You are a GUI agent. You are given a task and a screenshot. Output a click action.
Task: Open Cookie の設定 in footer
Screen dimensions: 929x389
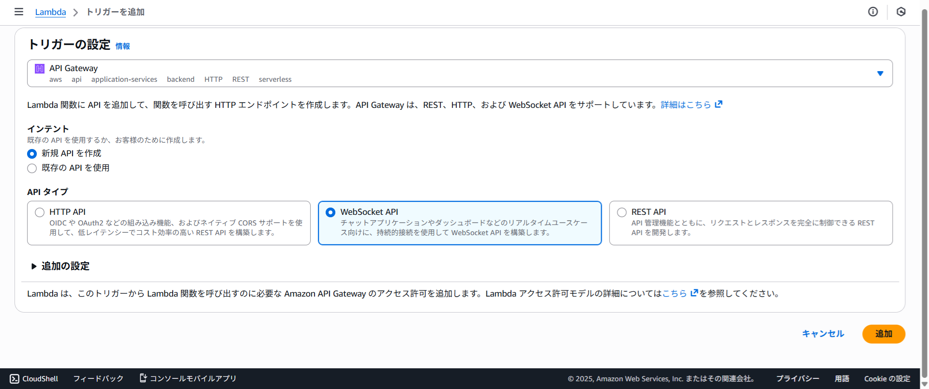tap(887, 379)
